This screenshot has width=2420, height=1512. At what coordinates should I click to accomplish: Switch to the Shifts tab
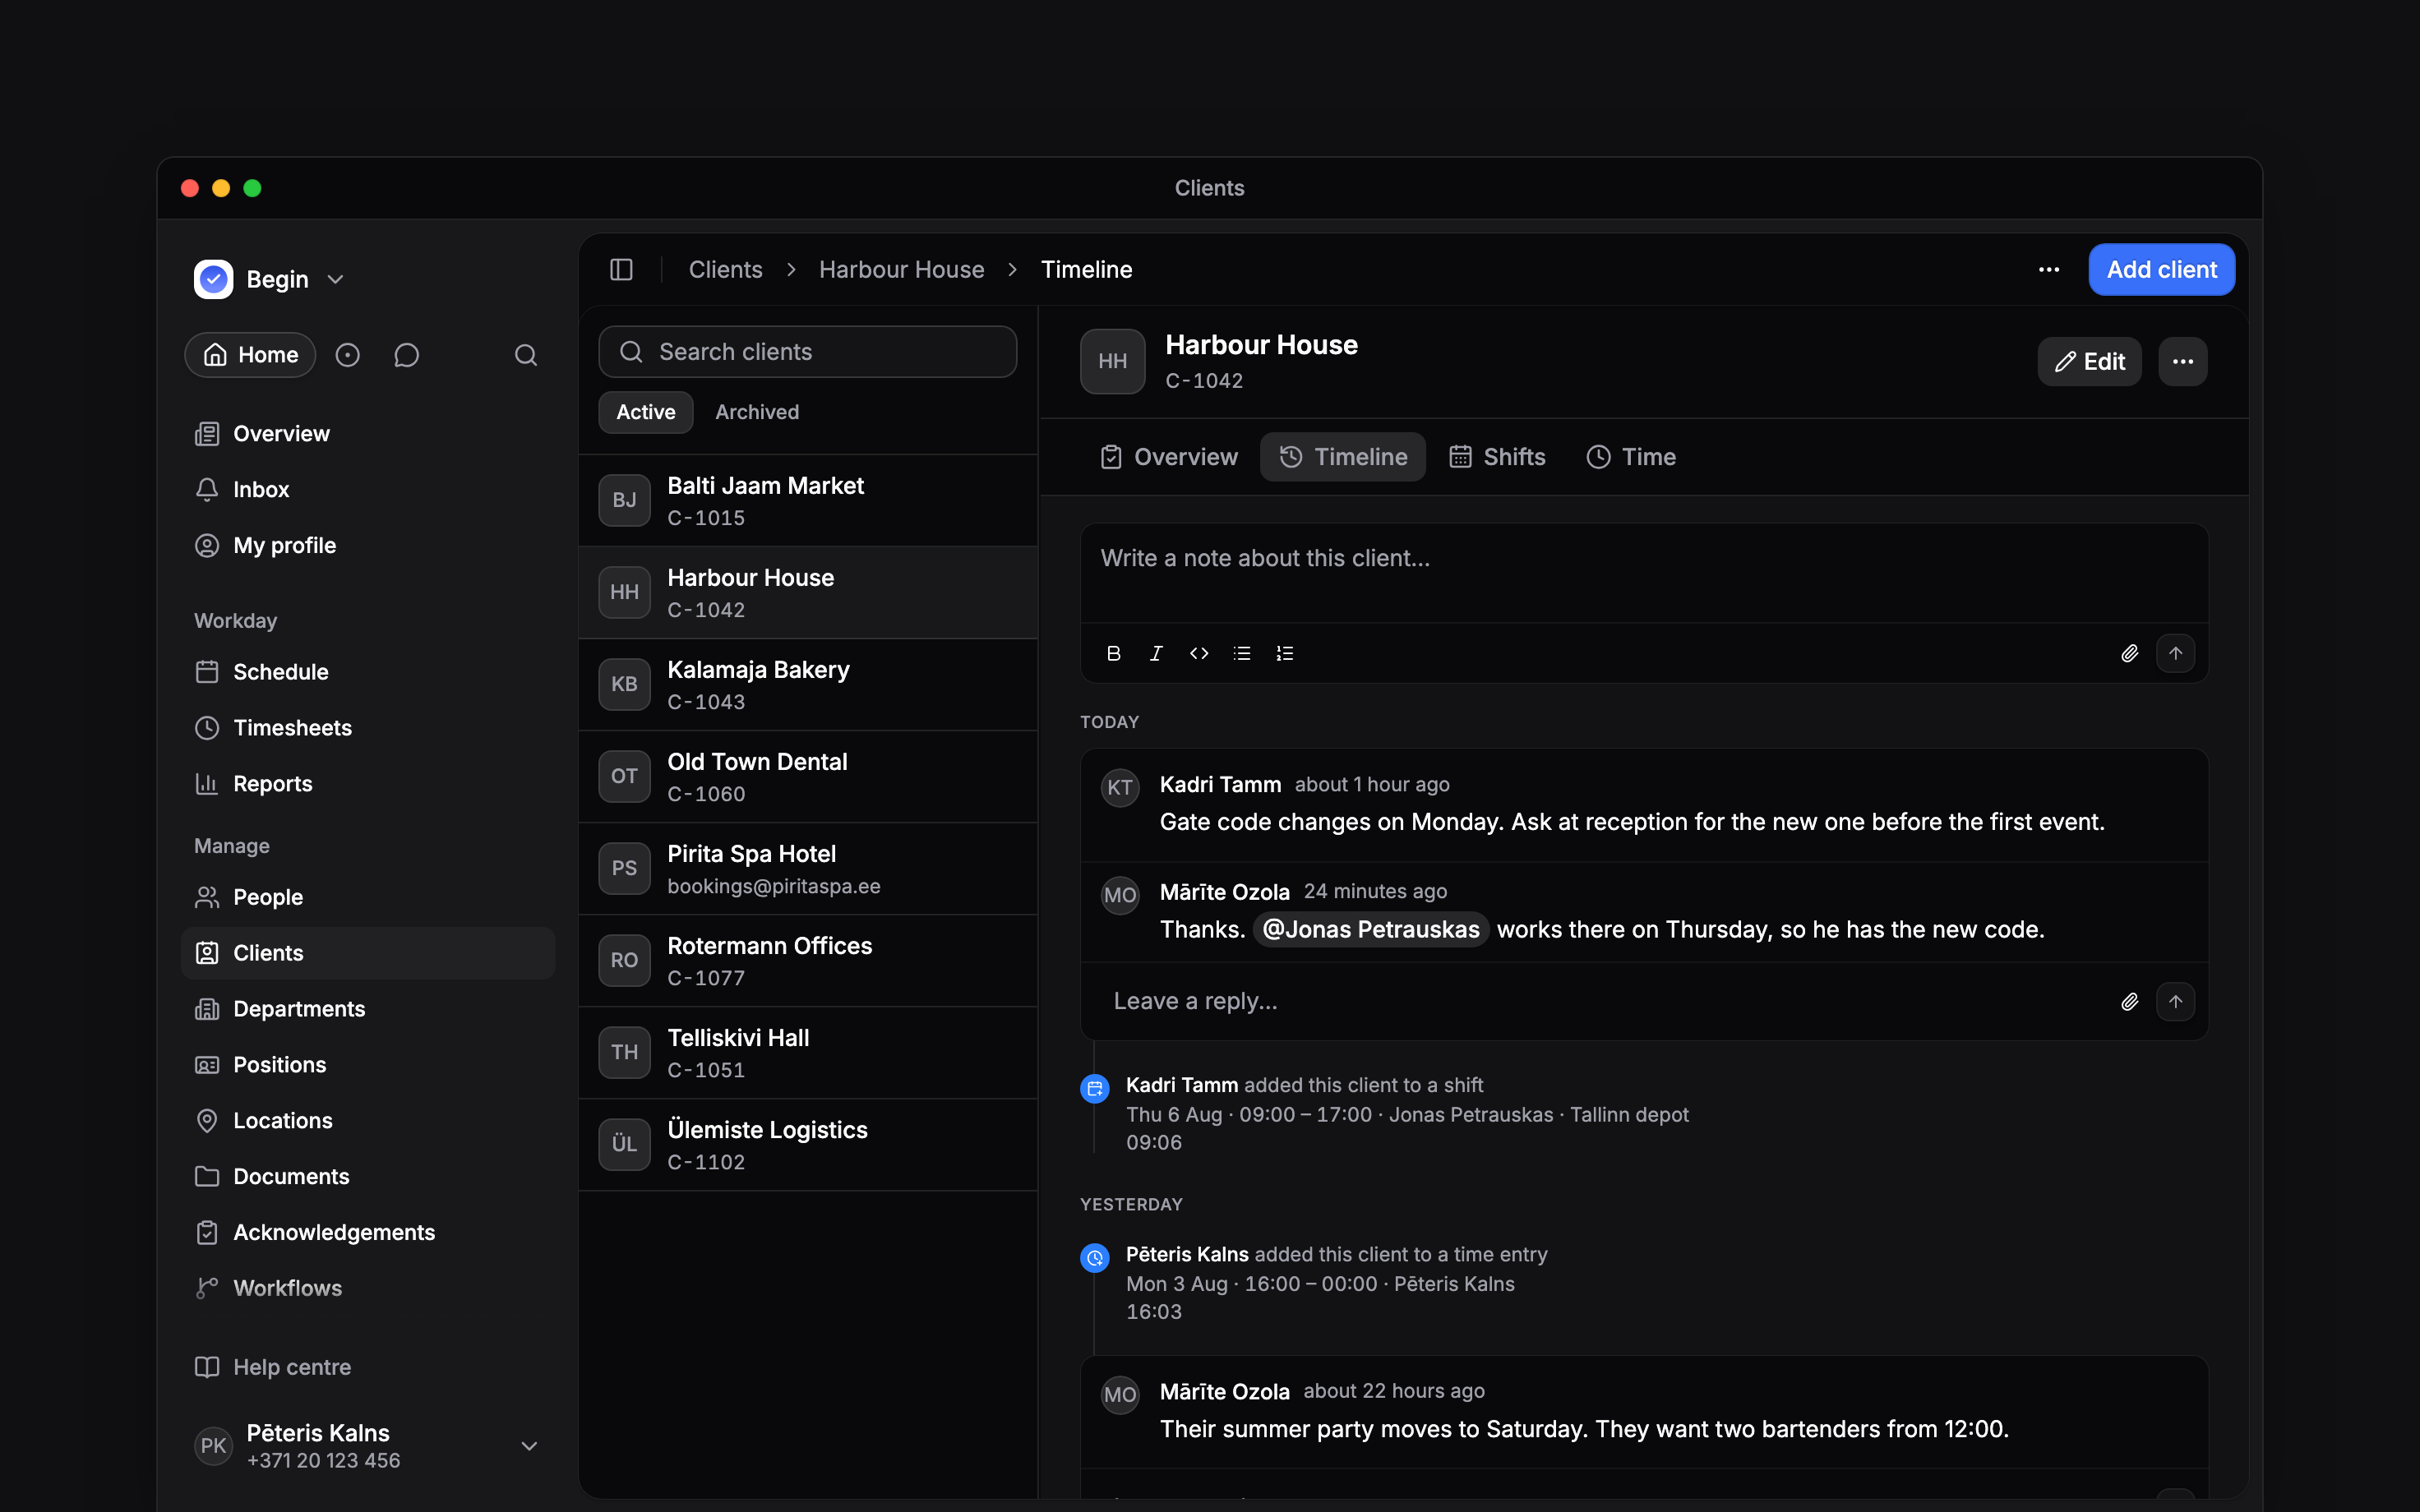(1497, 457)
